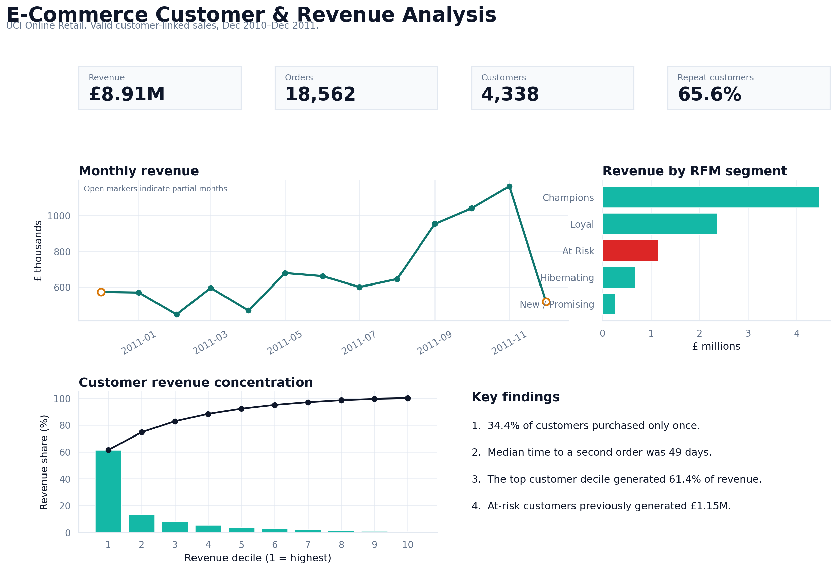Click the 'Revenue share (%)' y-axis label
The width and height of the screenshot is (836, 569).
point(44,462)
